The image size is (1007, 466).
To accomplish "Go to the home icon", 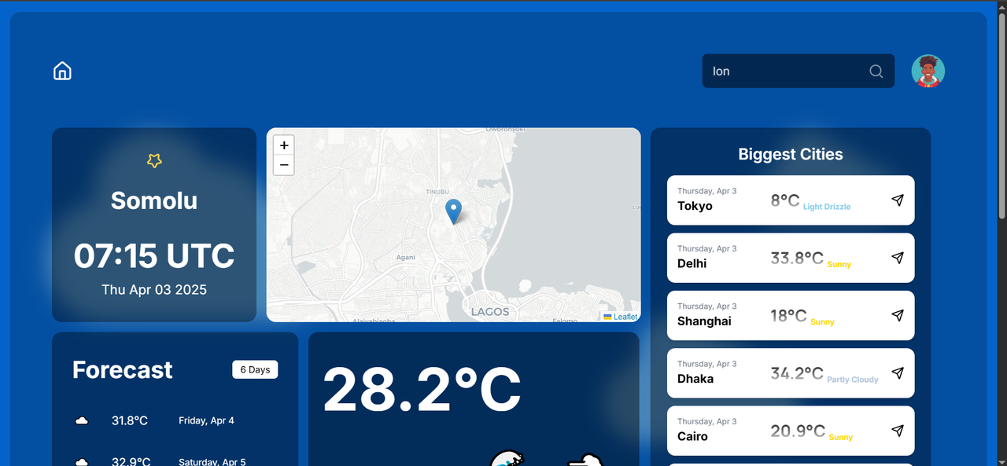I will tap(62, 71).
